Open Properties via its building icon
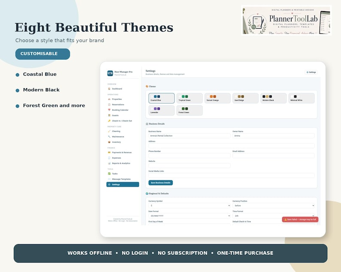The height and width of the screenshot is (272, 341). (x=109, y=99)
